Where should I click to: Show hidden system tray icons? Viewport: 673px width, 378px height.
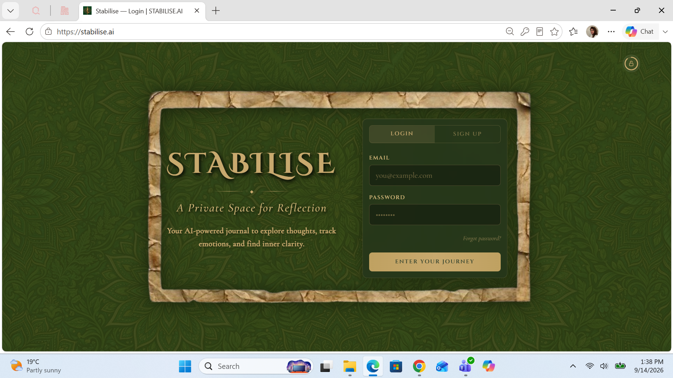(573, 366)
